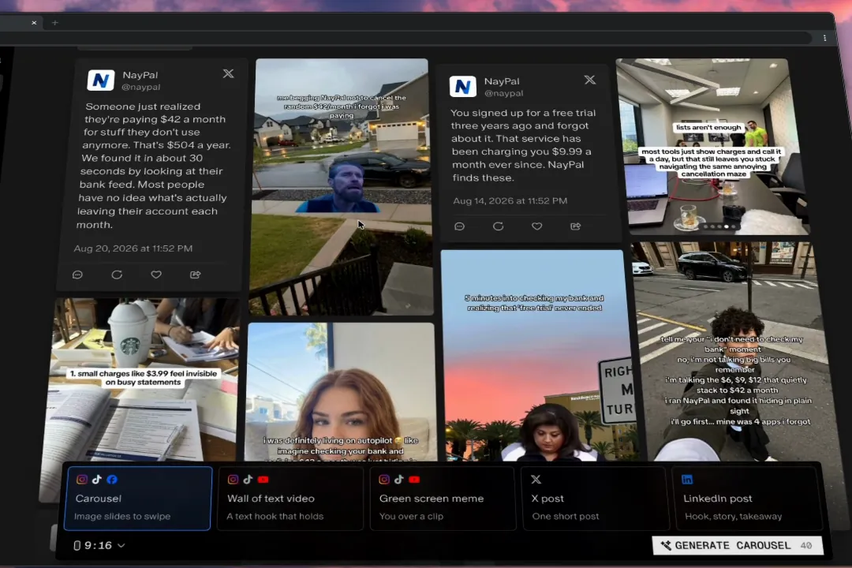Click the Instagram icon on the Carousel card
The width and height of the screenshot is (852, 568).
point(82,480)
